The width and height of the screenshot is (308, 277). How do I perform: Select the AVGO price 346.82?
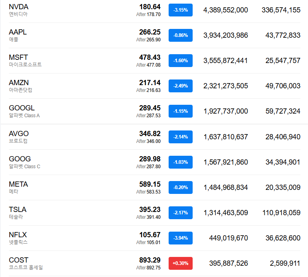coord(150,134)
